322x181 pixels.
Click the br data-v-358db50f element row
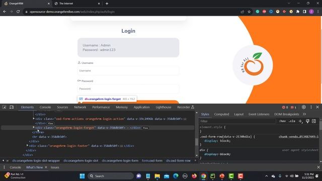(x=49, y=137)
